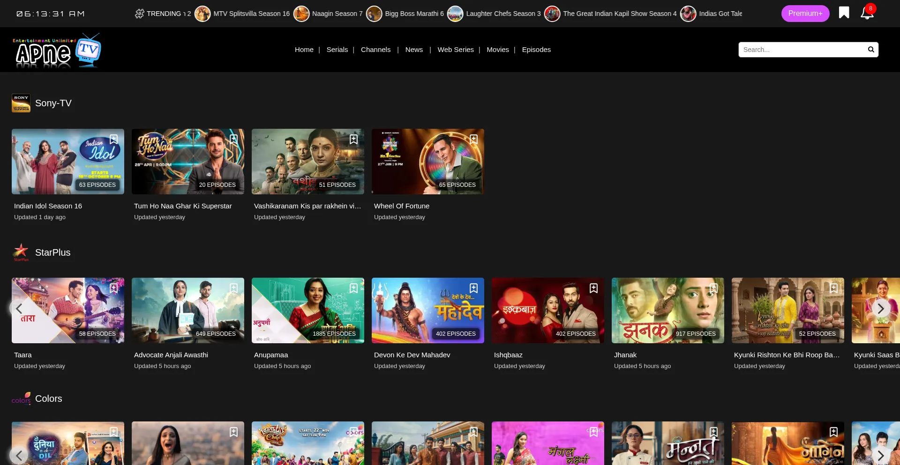Bookmark Vashikaranam show card
The width and height of the screenshot is (900, 465).
pos(353,139)
